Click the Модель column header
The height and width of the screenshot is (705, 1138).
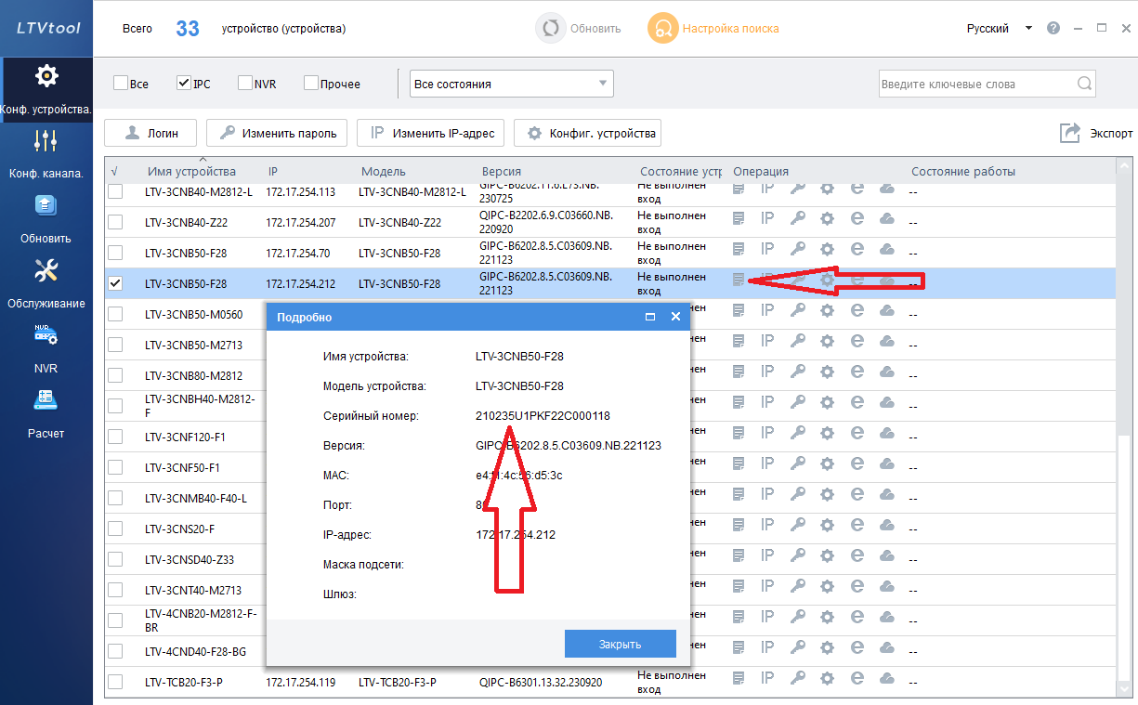[384, 171]
